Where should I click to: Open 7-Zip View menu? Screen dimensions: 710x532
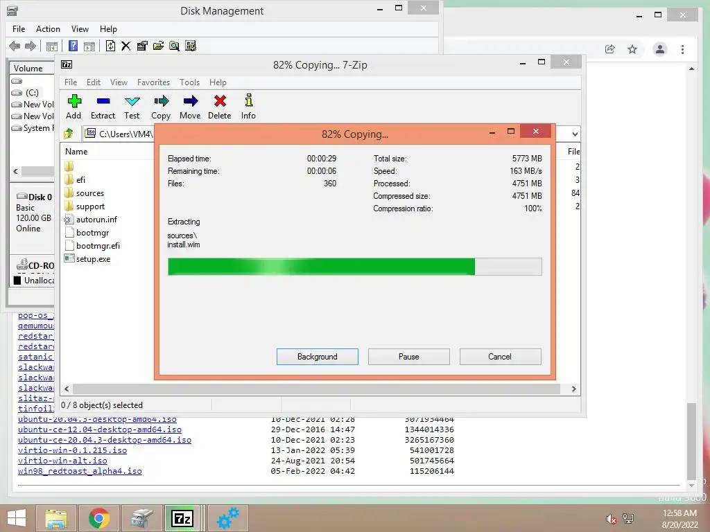(x=119, y=82)
